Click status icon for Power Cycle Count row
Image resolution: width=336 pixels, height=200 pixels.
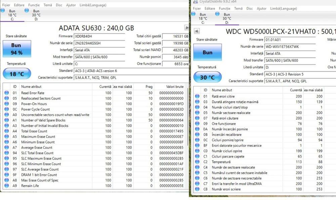(x=7, y=109)
